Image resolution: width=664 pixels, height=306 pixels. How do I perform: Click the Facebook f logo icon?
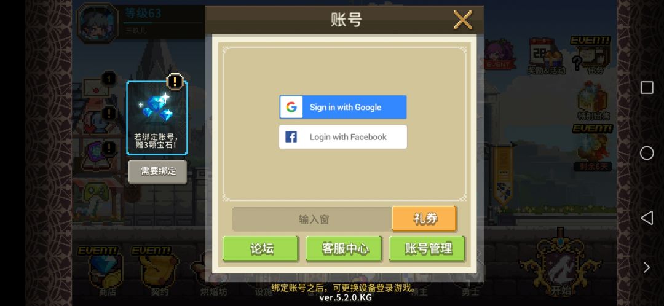pos(291,136)
